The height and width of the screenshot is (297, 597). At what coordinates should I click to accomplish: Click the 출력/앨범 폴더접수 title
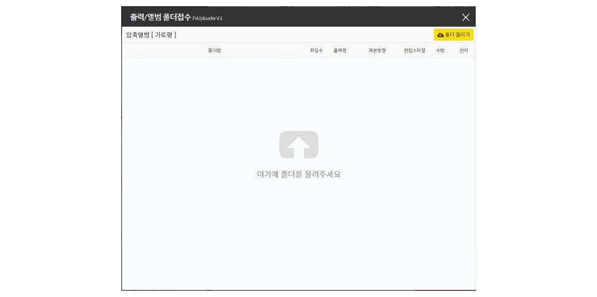pyautogui.click(x=160, y=17)
